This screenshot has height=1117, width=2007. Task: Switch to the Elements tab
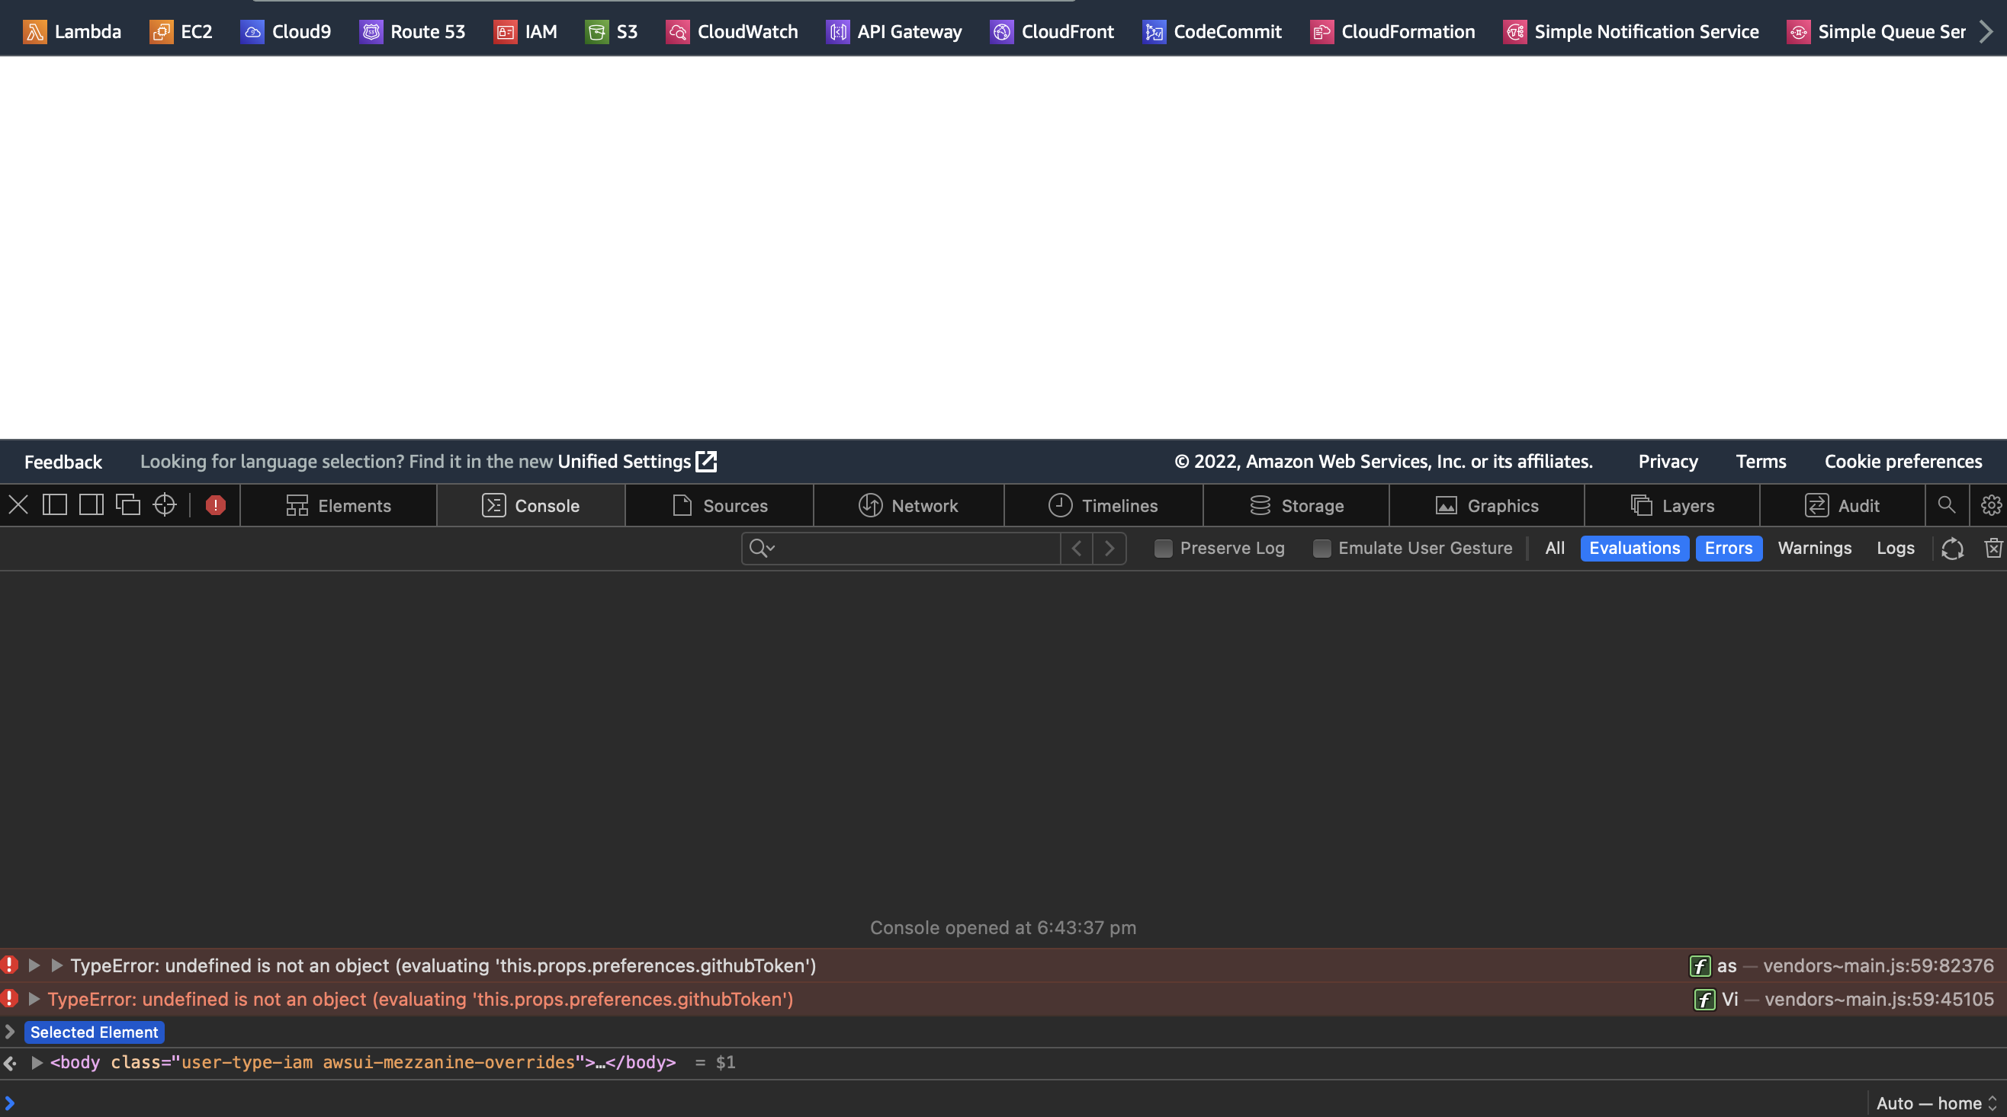338,505
